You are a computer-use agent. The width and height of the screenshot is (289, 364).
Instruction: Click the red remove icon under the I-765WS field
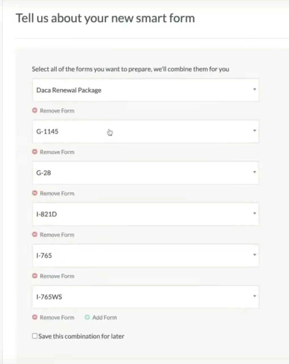tap(35, 317)
